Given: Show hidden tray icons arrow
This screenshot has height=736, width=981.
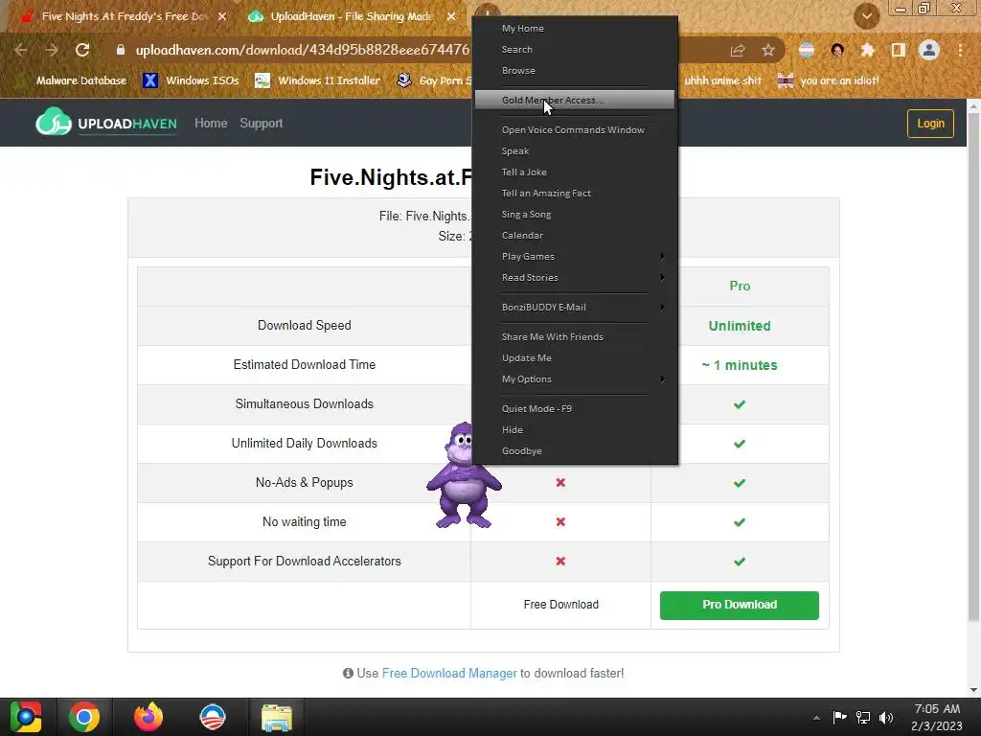Looking at the screenshot, I should 816,717.
